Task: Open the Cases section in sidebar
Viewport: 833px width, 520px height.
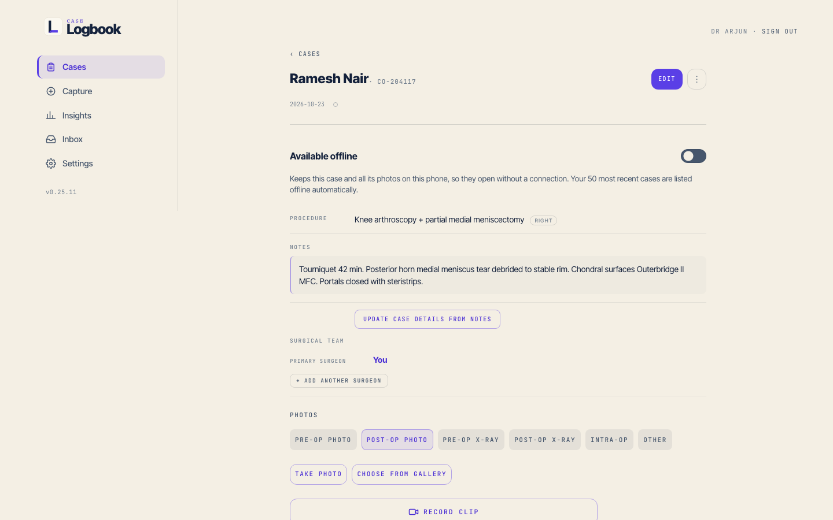Action: point(101,67)
